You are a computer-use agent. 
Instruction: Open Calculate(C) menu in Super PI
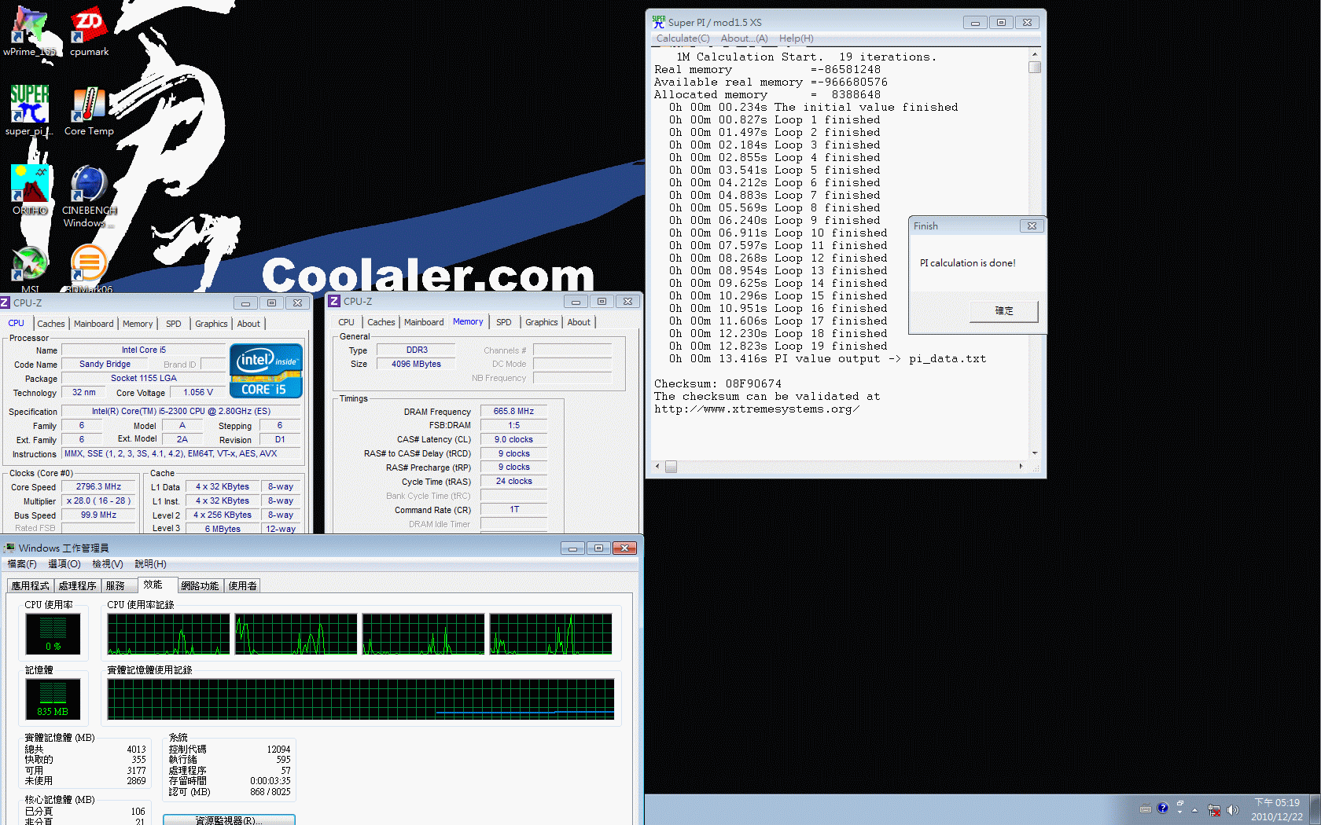(x=683, y=38)
